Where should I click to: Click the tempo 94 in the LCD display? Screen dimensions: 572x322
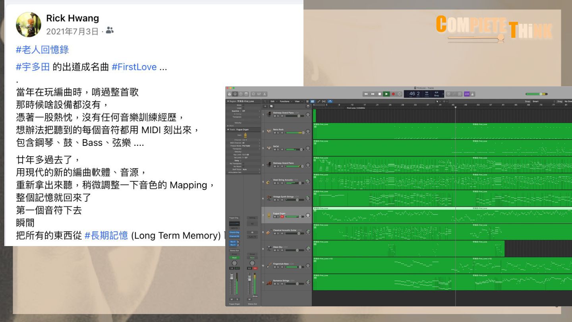point(427,92)
